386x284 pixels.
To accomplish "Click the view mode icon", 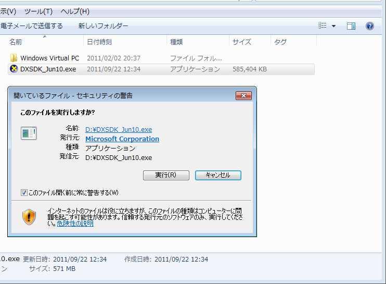I will pos(322,26).
